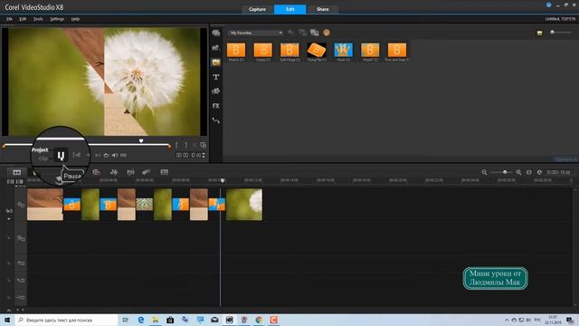Screen dimensions: 579x326
Task: Switch to Storyboard view
Action: (17, 172)
